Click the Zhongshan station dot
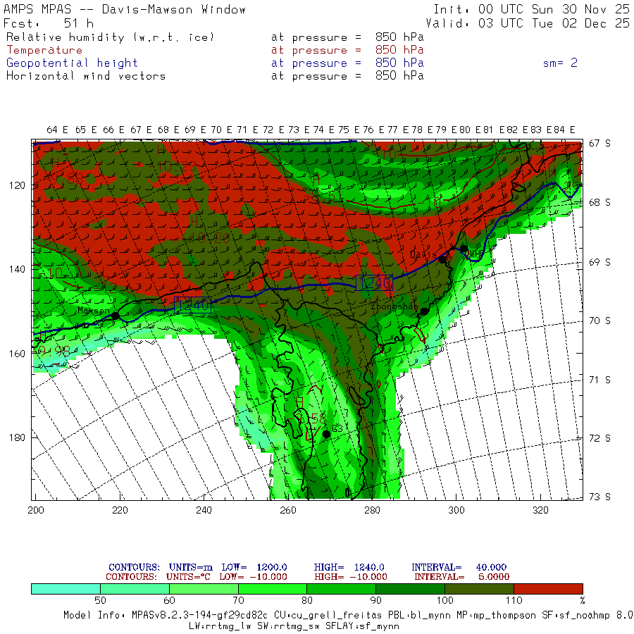The height and width of the screenshot is (634, 634). pos(424,311)
